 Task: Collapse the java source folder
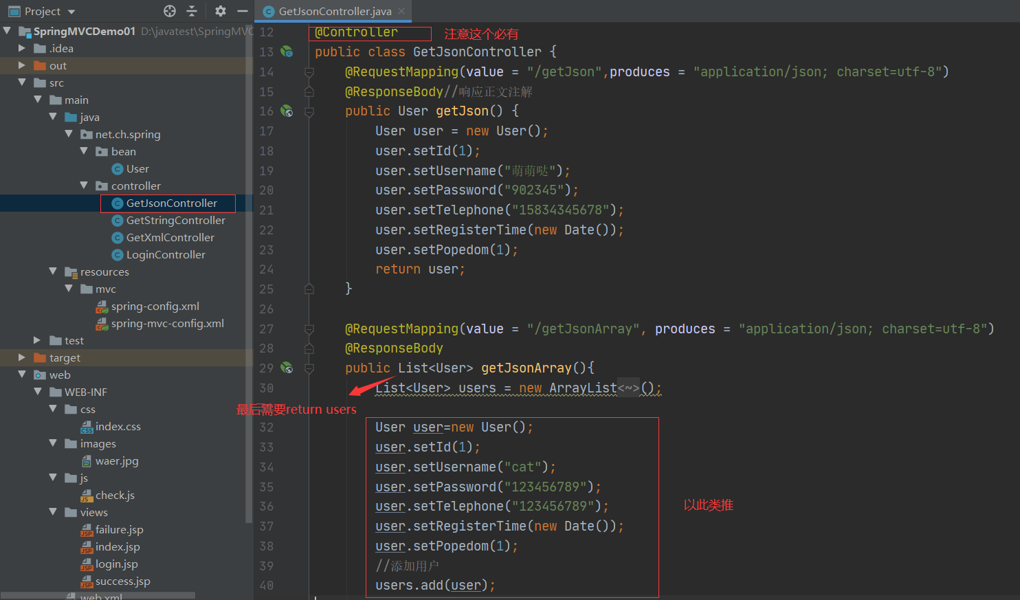[x=53, y=117]
